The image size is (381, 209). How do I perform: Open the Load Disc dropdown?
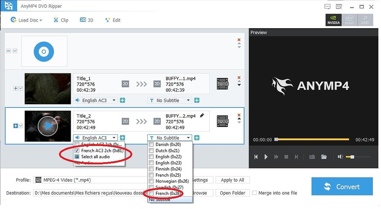tap(26, 20)
